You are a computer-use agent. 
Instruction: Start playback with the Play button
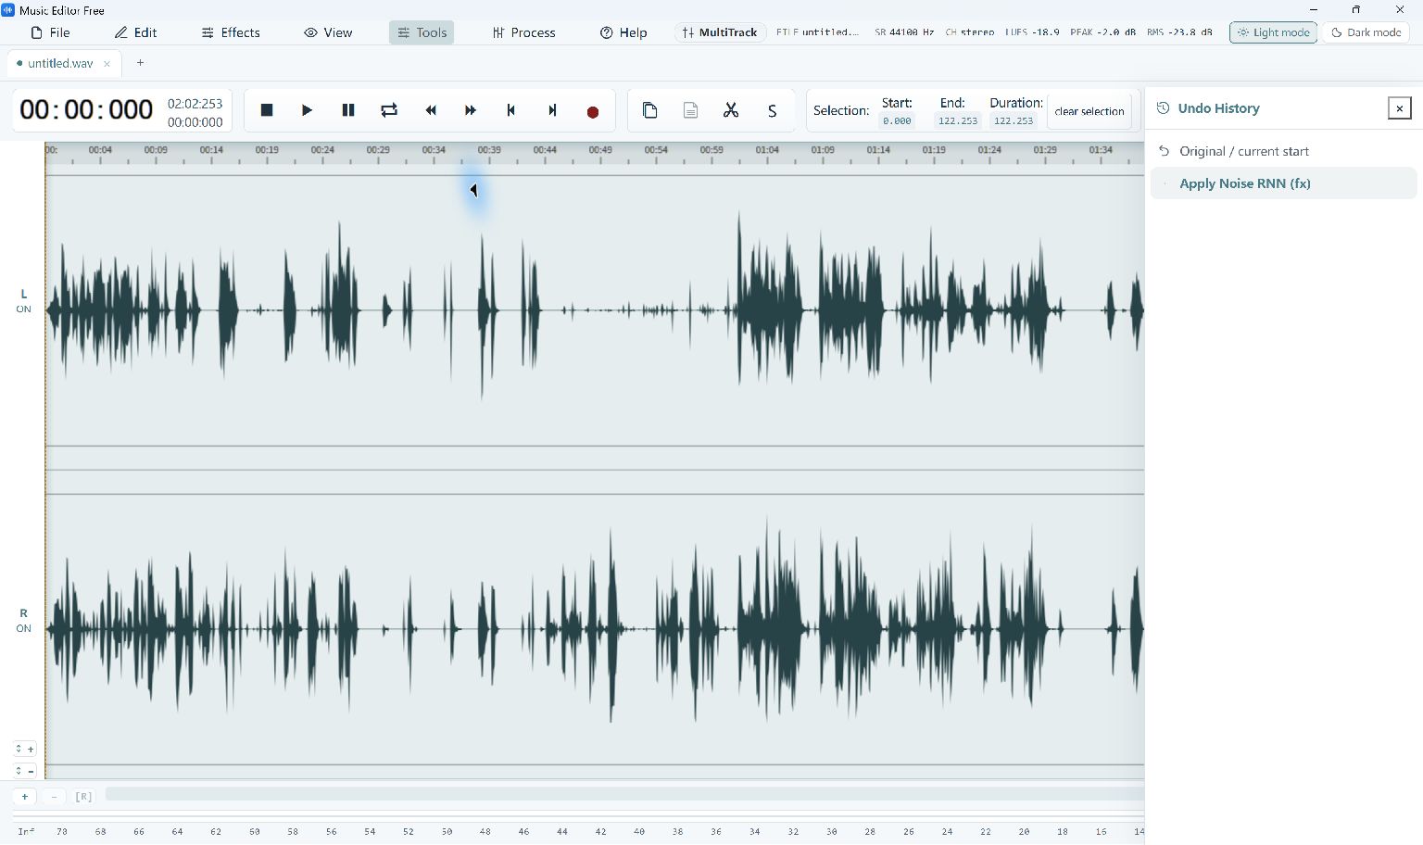[308, 110]
